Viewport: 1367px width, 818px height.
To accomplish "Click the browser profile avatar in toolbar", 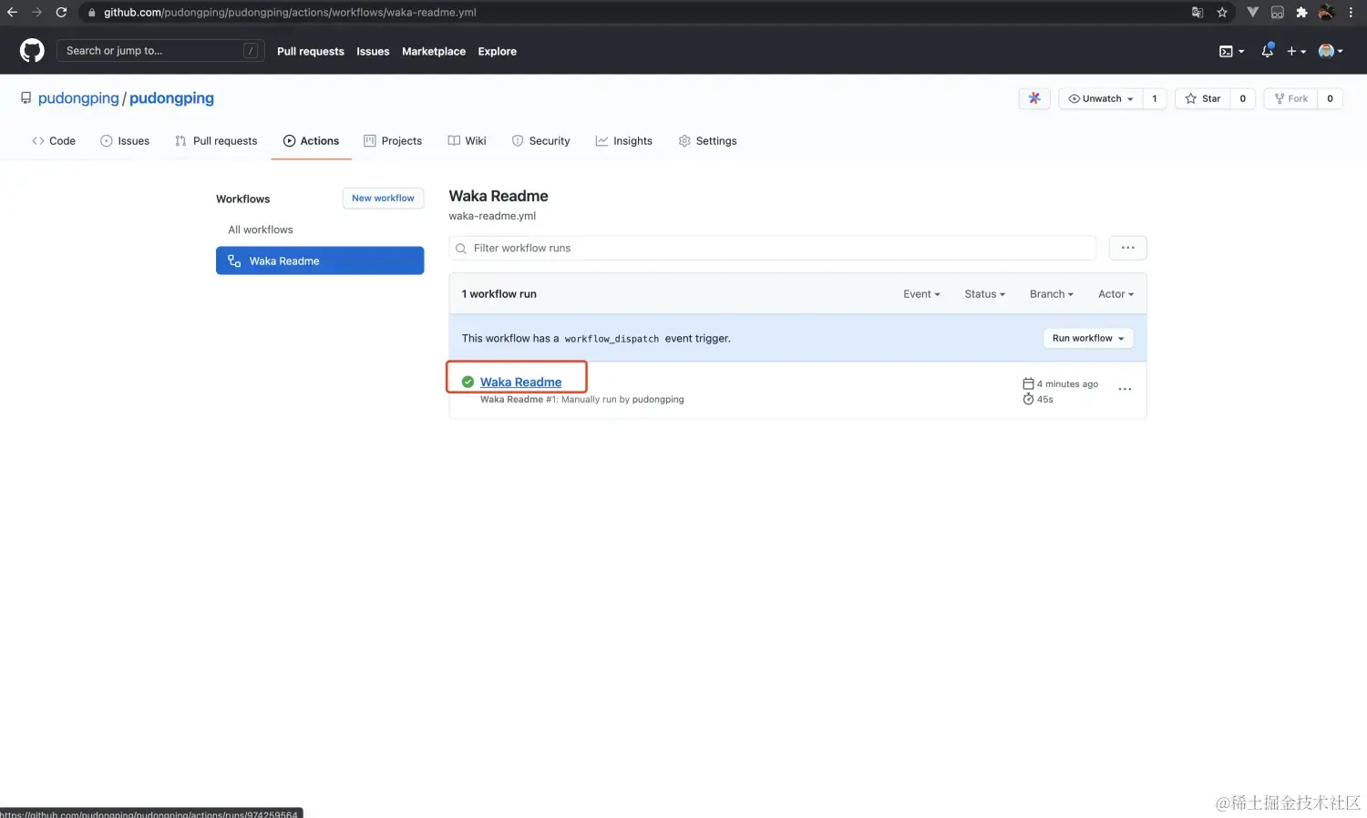I will coord(1326,12).
